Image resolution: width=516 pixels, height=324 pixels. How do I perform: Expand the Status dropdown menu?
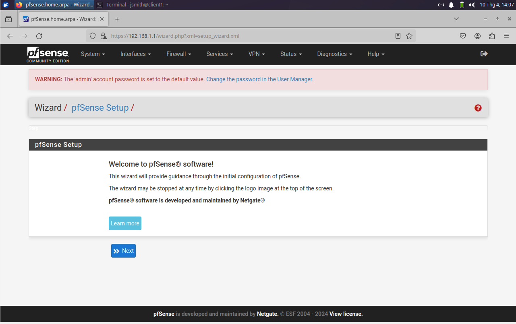(x=291, y=54)
